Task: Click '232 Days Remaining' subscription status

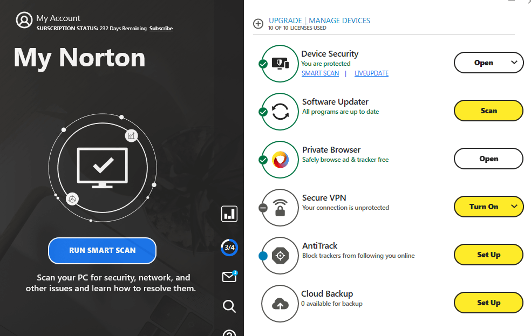Action: [x=123, y=29]
